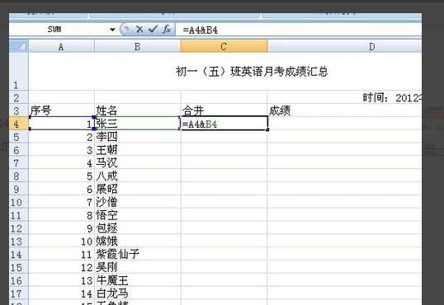
Task: Select highlighted column C header
Action: 224,46
